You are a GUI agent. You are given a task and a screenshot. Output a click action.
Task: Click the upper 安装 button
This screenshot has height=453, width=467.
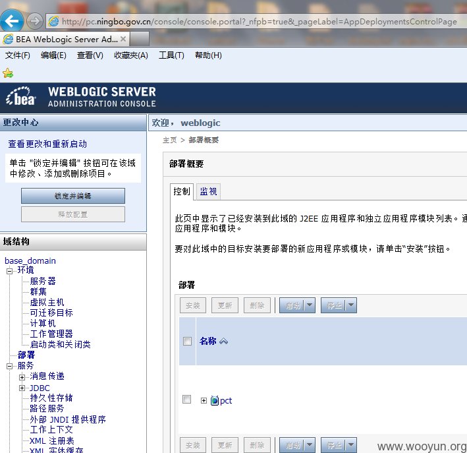193,305
